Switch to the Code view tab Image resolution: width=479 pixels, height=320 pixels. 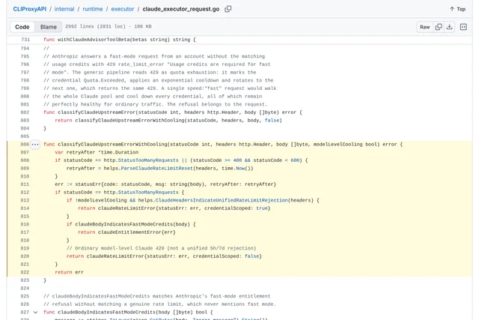(x=22, y=27)
